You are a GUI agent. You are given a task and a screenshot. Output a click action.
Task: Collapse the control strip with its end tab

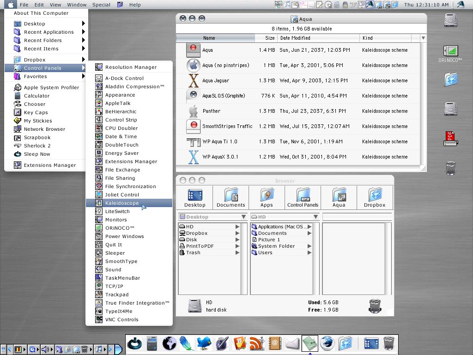pyautogui.click(x=119, y=349)
